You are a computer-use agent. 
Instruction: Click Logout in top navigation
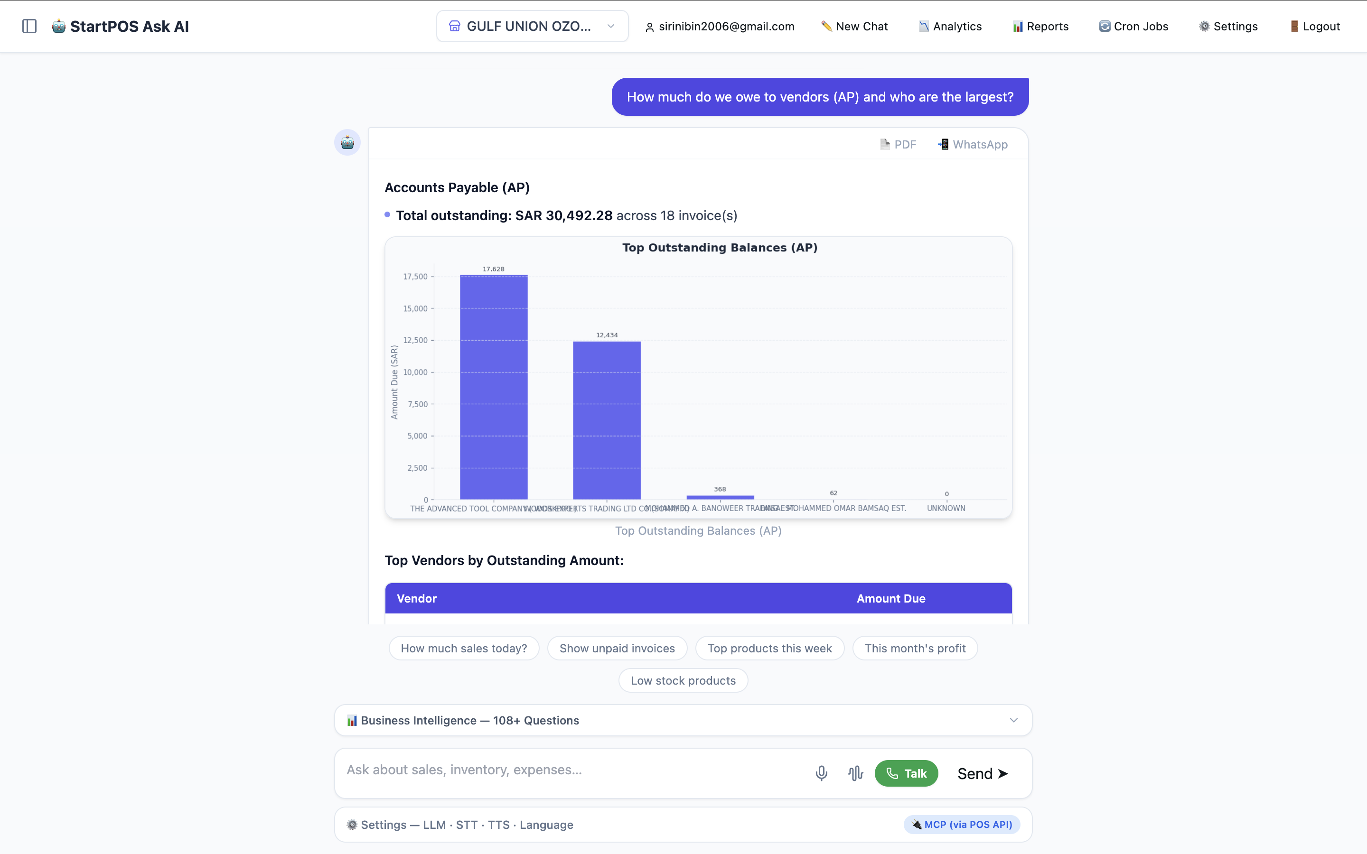[x=1314, y=26]
